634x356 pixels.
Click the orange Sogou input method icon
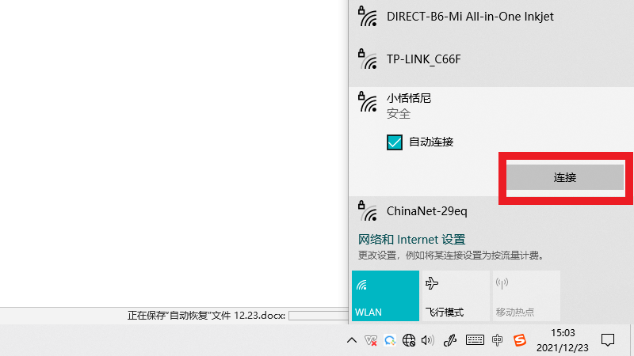point(519,340)
